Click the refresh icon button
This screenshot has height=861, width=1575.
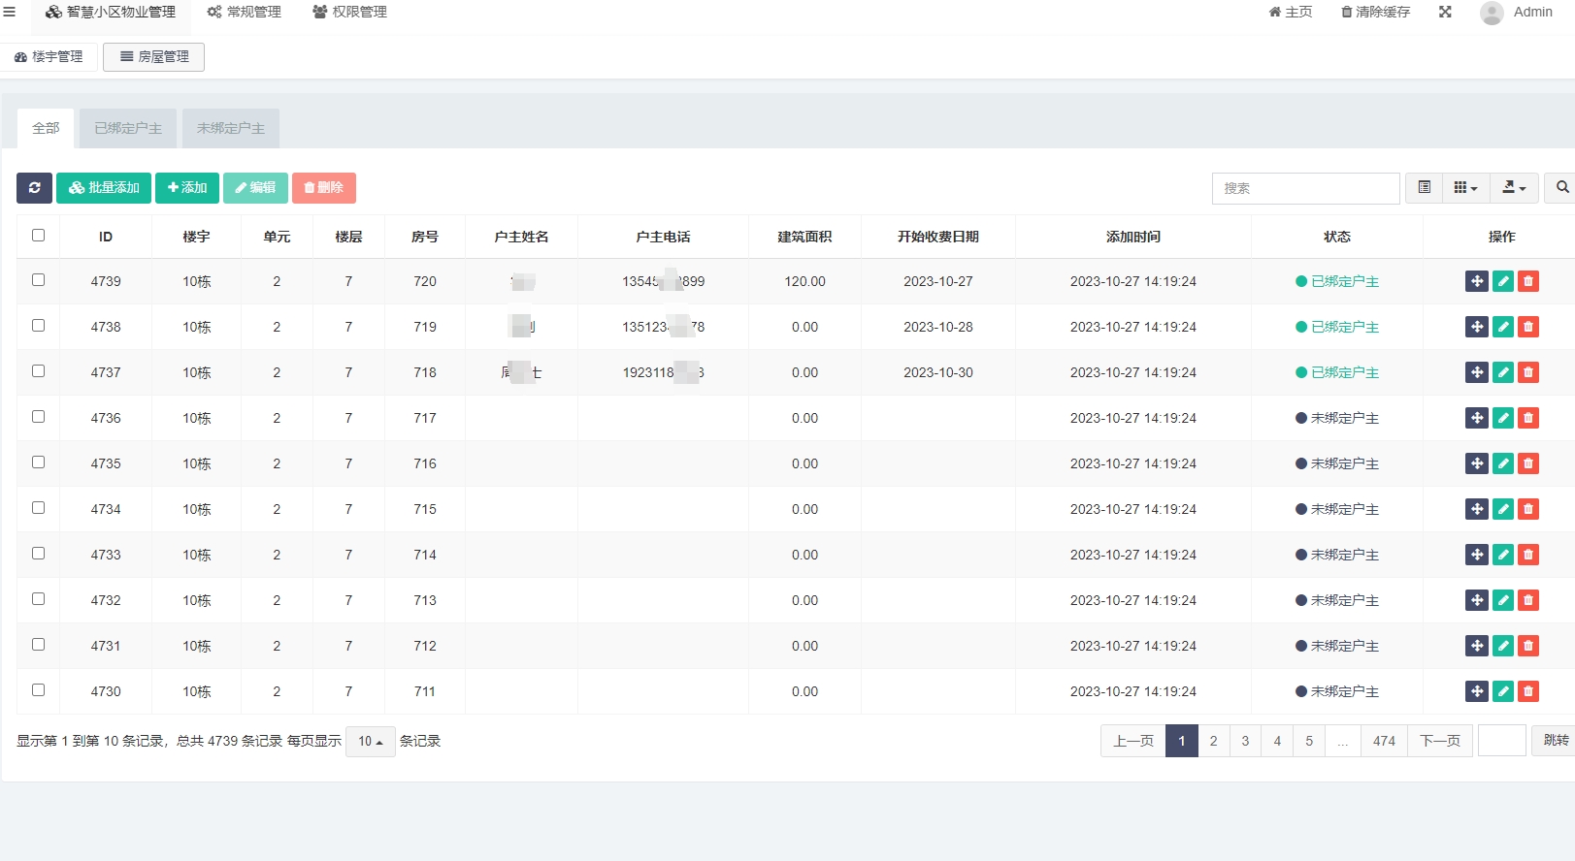click(x=34, y=188)
